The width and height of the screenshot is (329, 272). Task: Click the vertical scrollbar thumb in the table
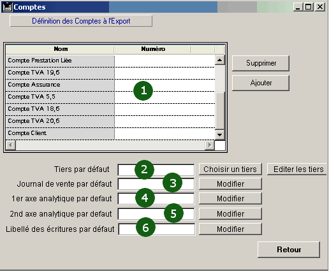point(220,110)
